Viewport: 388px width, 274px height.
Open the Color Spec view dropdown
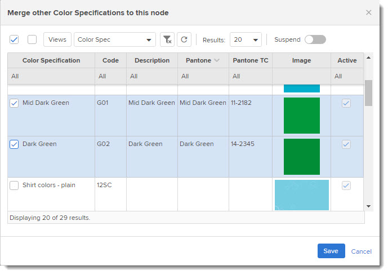point(115,39)
